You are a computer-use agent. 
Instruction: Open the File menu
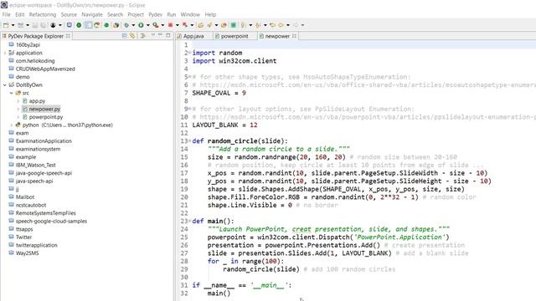coord(6,14)
